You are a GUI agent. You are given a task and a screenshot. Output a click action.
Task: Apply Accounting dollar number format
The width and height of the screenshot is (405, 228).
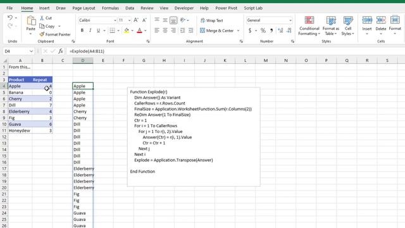pos(250,30)
